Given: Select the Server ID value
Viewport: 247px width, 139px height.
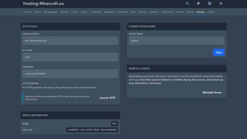Looking at the screenshot, I should pyautogui.click(x=92, y=130).
